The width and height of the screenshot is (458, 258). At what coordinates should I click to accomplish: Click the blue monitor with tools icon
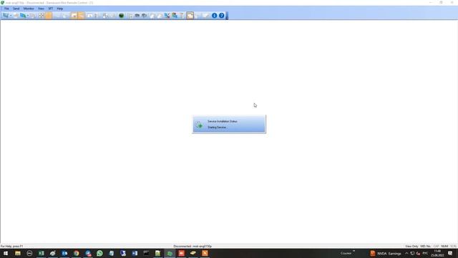coord(167,16)
